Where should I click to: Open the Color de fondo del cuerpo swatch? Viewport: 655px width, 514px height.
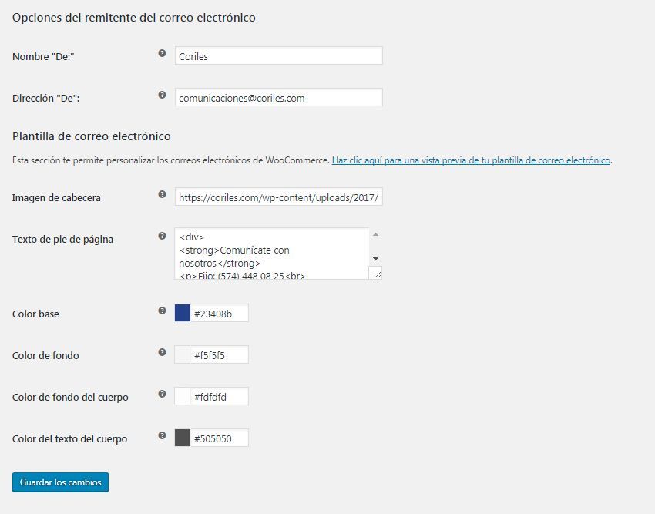183,396
